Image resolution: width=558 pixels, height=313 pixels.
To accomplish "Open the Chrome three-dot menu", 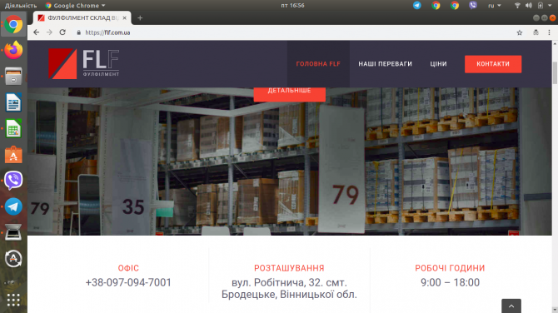I will (x=549, y=32).
